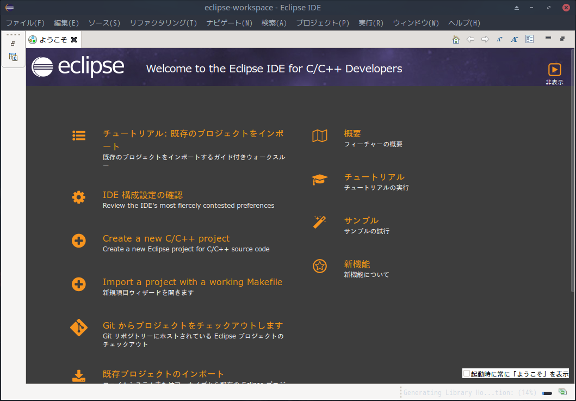576x401 pixels.
Task: Open the リファクタリング(T) menu
Action: pyautogui.click(x=163, y=23)
